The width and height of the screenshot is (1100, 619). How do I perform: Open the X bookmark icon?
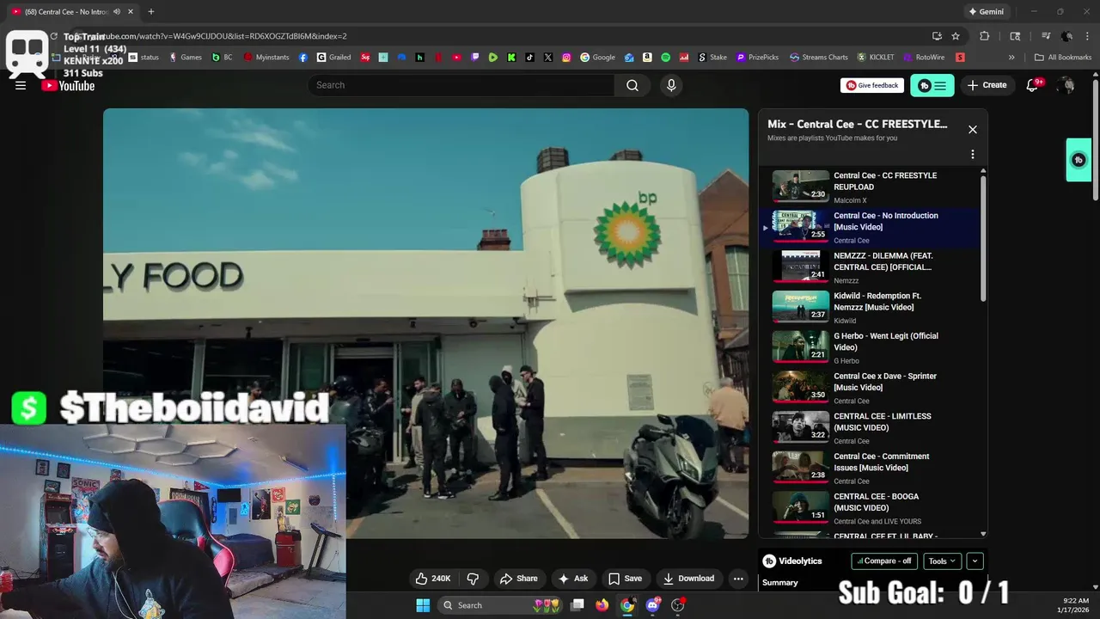(547, 58)
